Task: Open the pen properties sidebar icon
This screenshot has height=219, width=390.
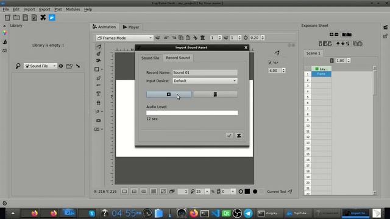Action: click(5, 42)
